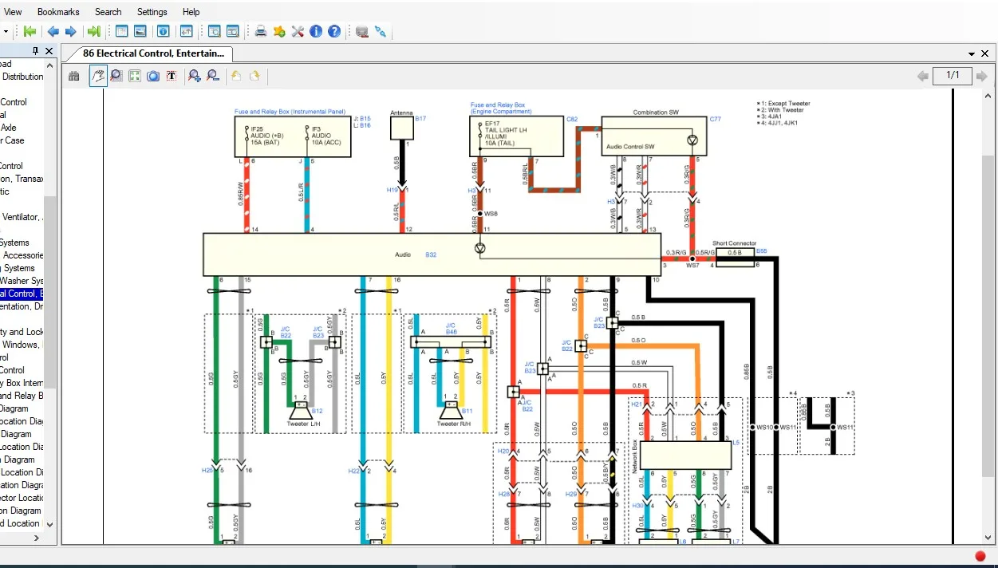The image size is (998, 568).
Task: Zoom in with the magnifier plus icon
Action: 194,76
